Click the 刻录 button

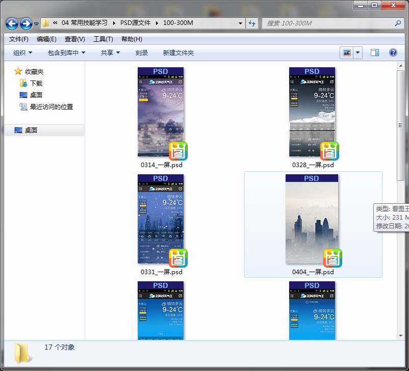142,53
